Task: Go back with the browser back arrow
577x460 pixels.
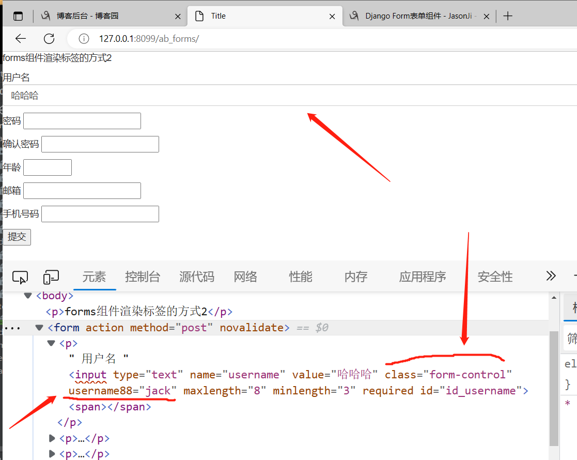Action: (x=21, y=38)
